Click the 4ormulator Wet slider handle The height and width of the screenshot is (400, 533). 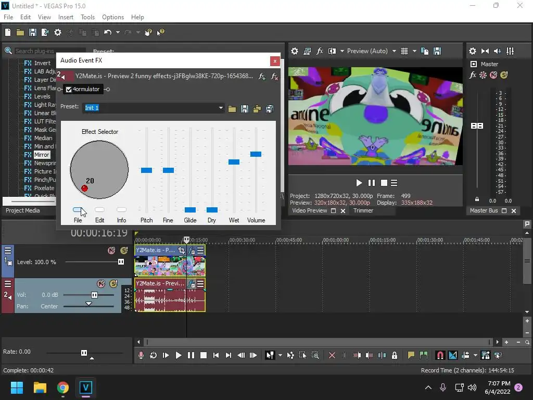(x=234, y=162)
